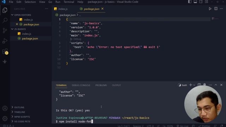Open the Accounts menu icon

pos(5,108)
